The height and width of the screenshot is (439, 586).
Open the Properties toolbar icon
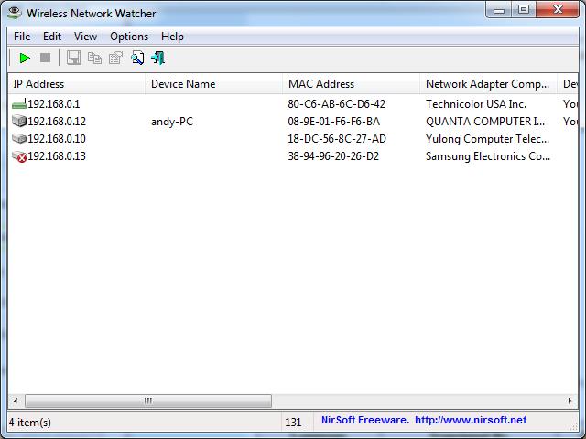tap(115, 59)
